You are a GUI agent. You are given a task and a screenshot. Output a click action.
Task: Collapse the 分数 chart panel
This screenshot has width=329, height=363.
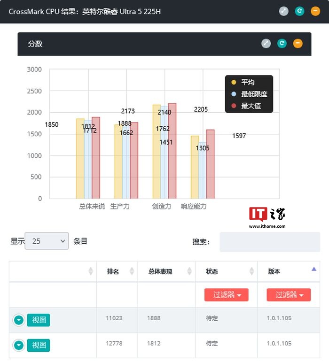pos(298,44)
